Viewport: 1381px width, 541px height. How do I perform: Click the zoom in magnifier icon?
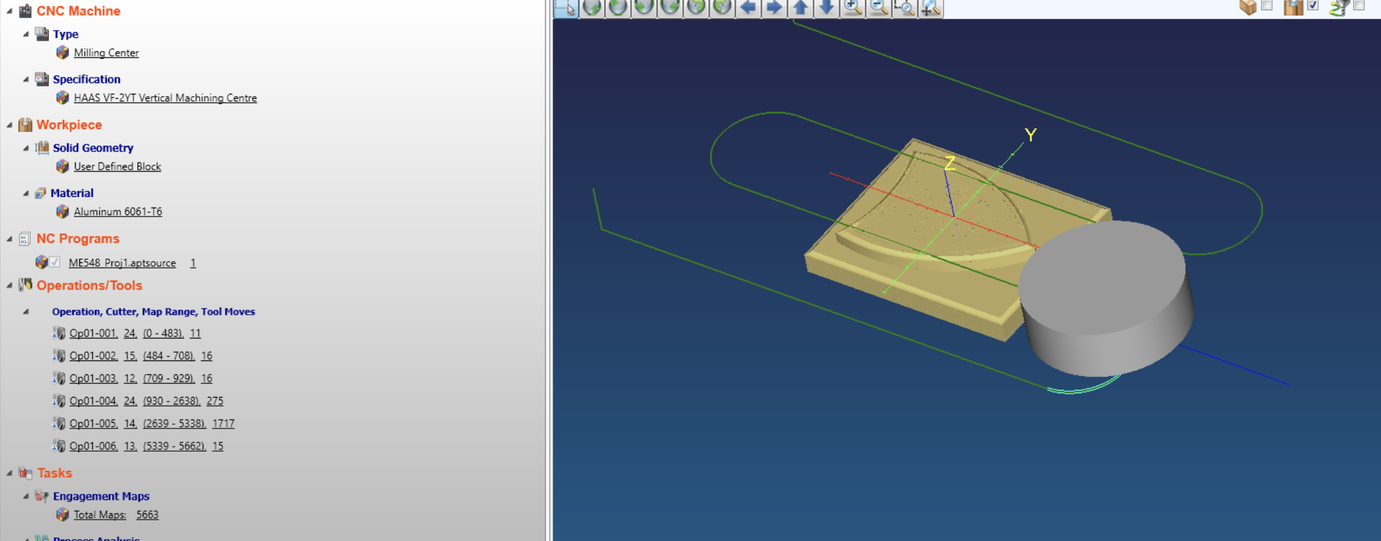[853, 8]
